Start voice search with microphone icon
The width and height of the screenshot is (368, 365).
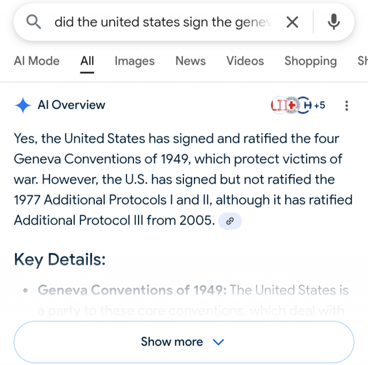[x=333, y=22]
